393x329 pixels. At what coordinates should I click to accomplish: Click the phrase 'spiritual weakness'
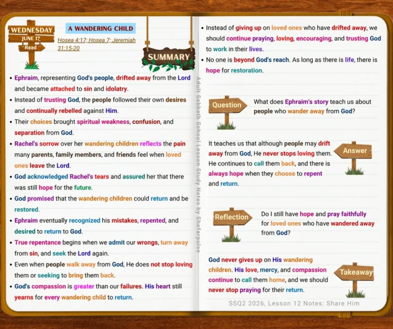103,122
